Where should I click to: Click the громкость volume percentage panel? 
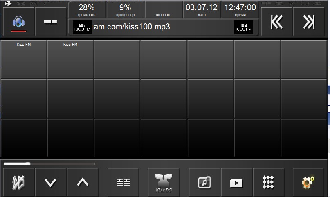(x=87, y=10)
